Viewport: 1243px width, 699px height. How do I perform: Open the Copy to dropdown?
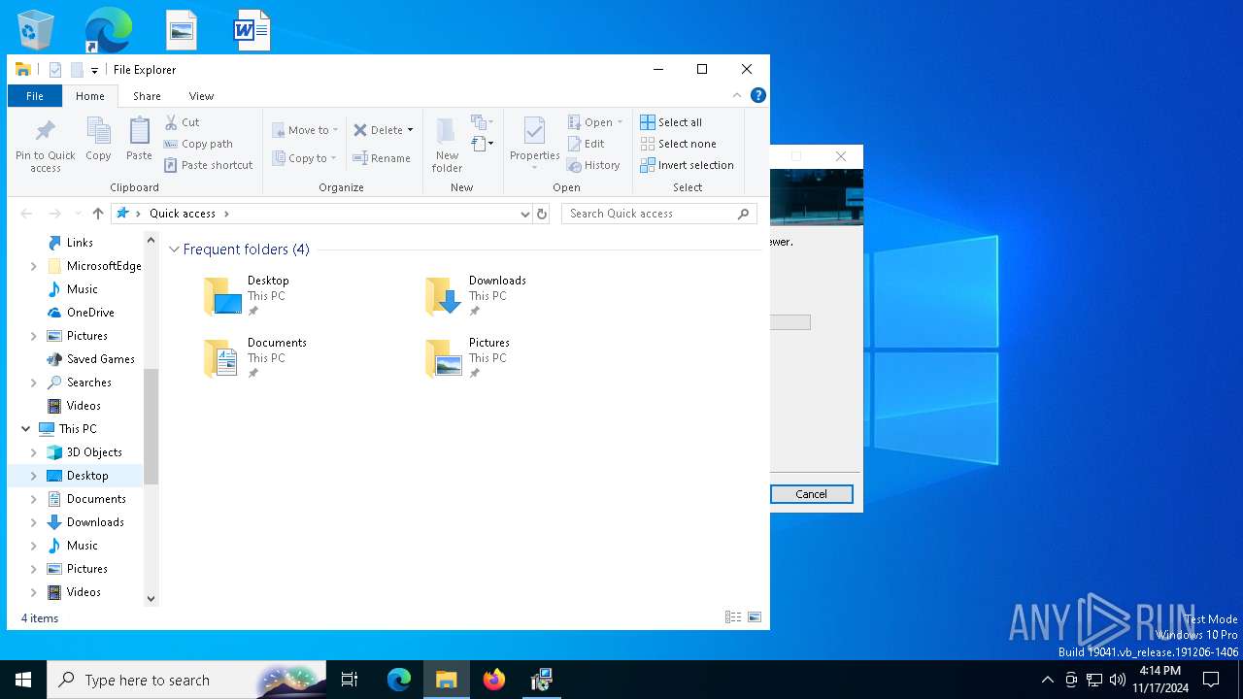point(305,158)
